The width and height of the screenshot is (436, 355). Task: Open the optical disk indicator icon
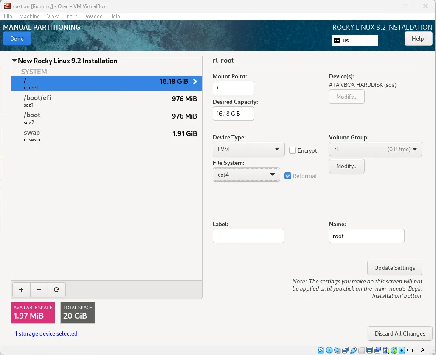tap(329, 350)
